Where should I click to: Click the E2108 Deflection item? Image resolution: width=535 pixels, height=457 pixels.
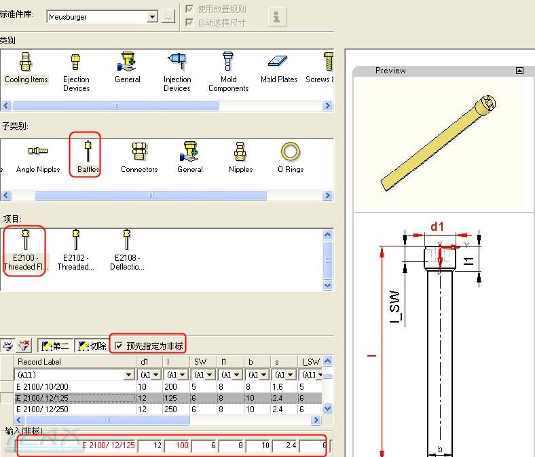point(126,250)
